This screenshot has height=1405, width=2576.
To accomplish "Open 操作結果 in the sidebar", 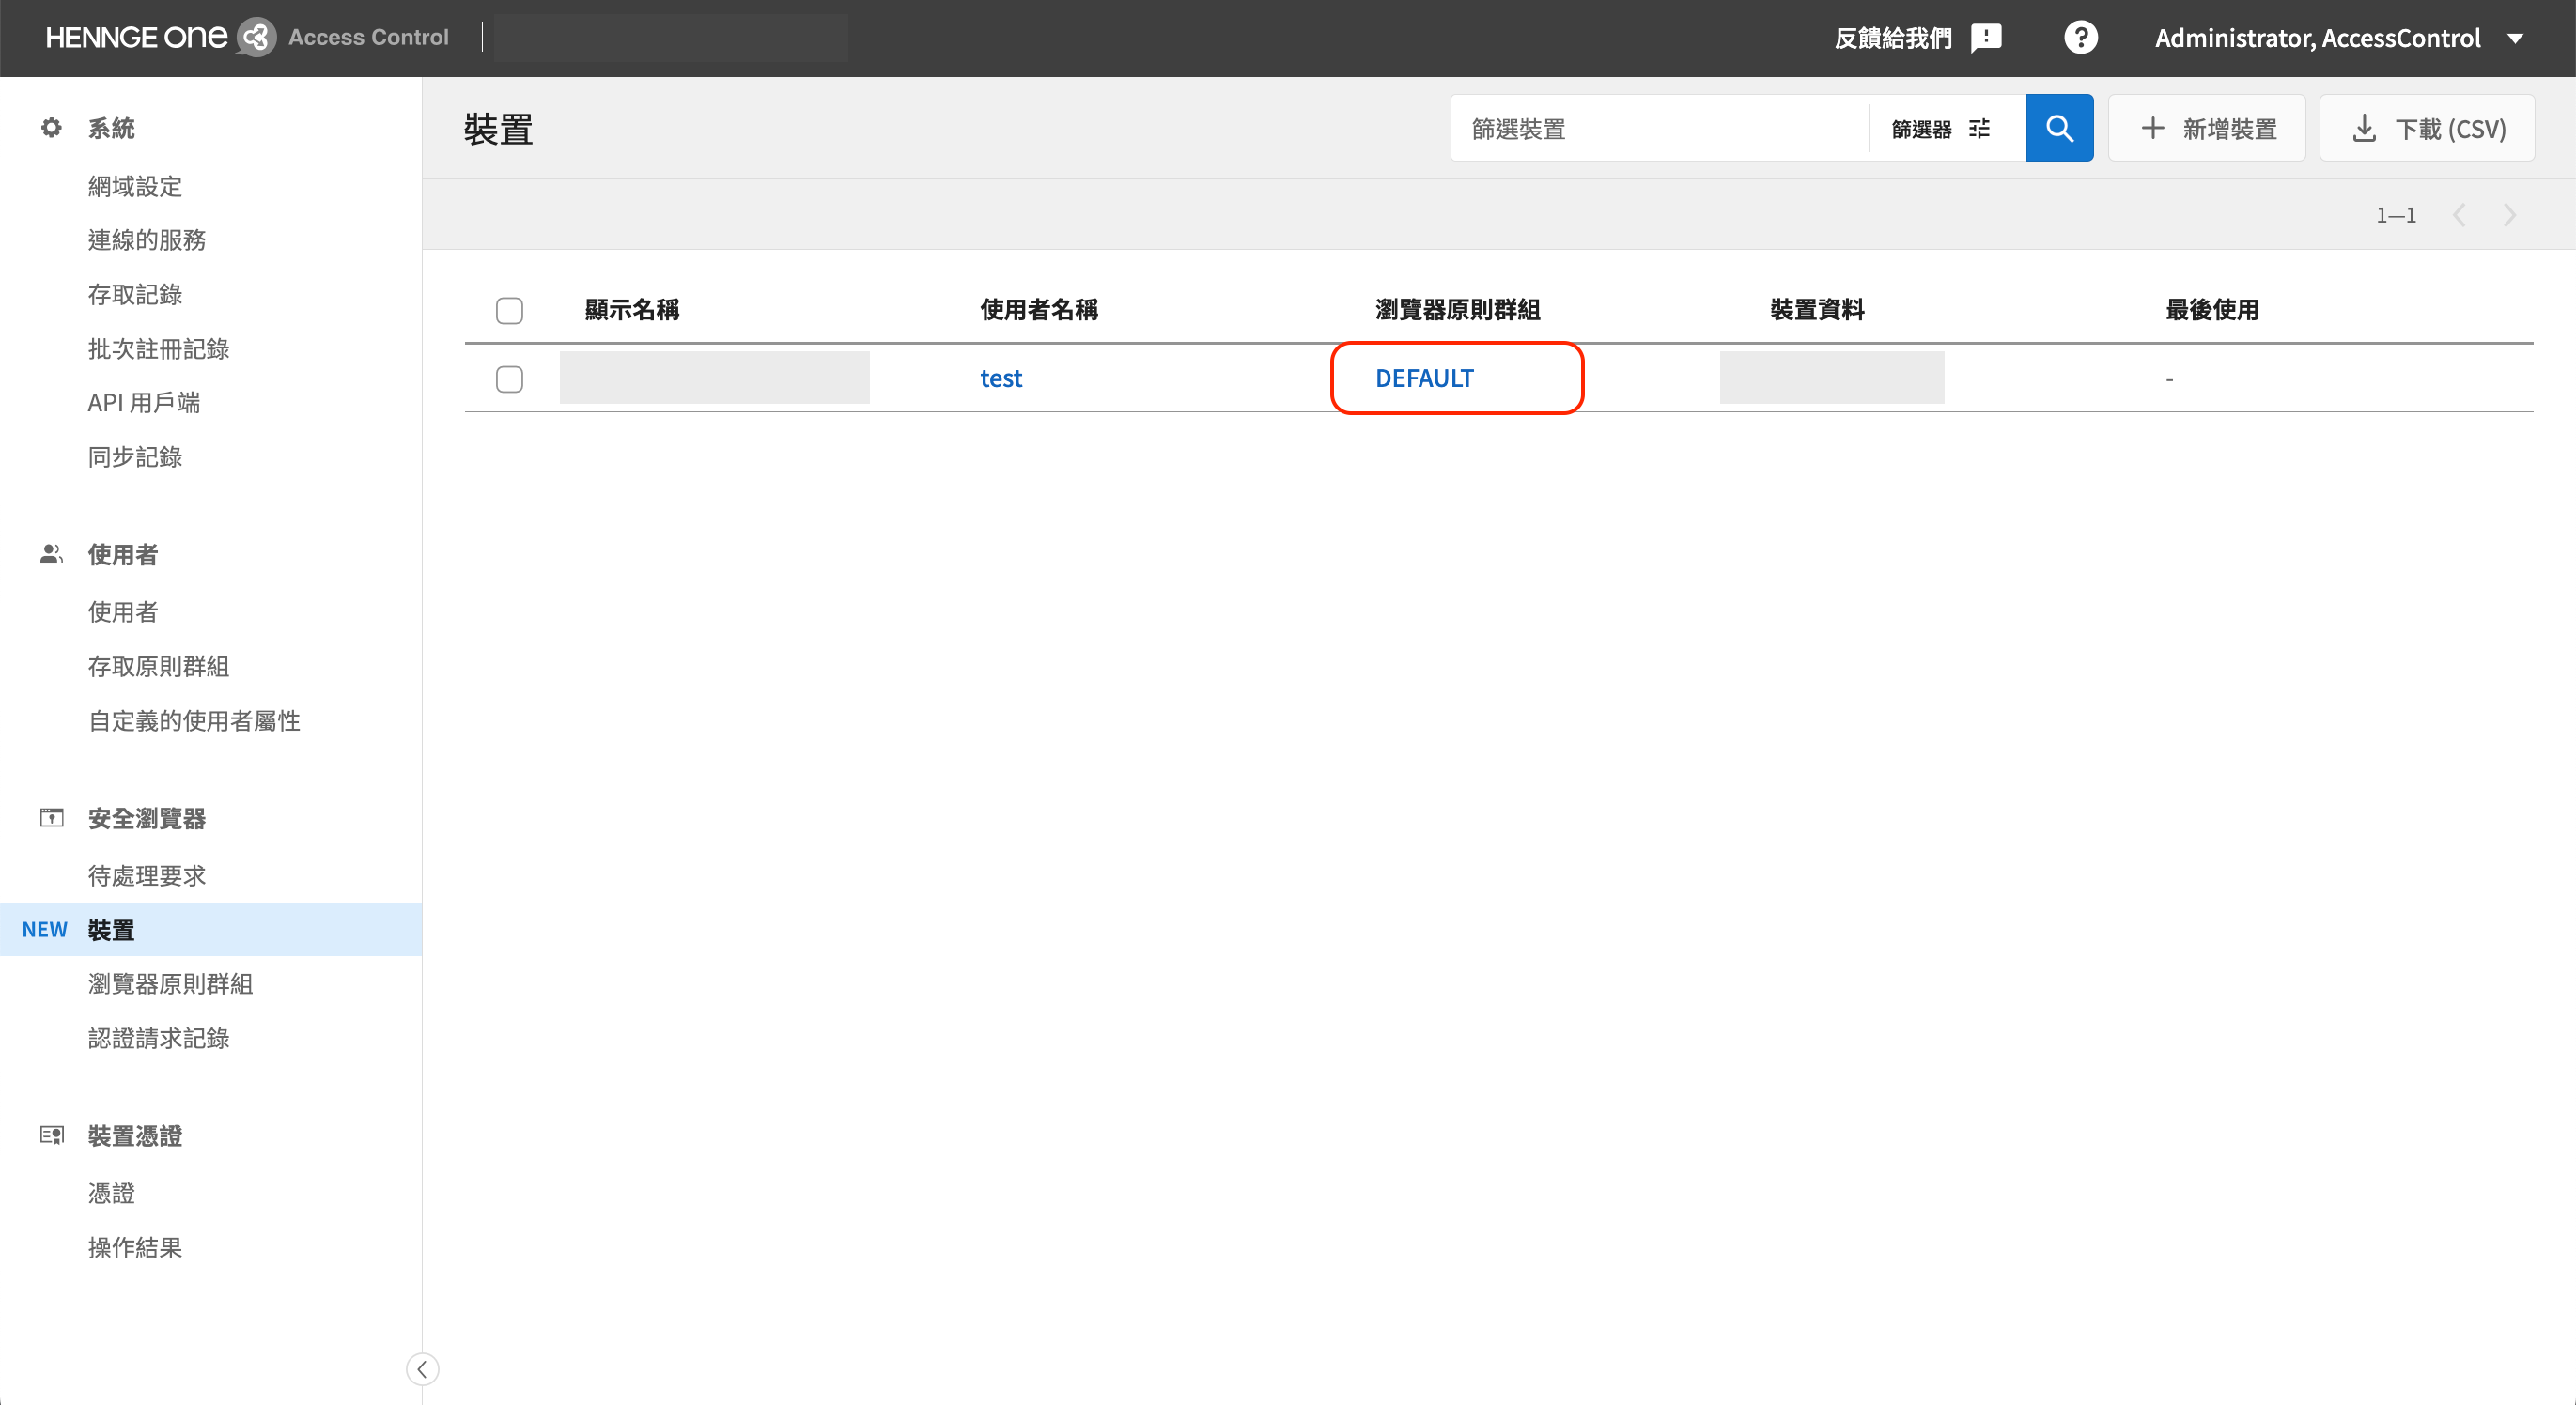I will coord(135,1247).
